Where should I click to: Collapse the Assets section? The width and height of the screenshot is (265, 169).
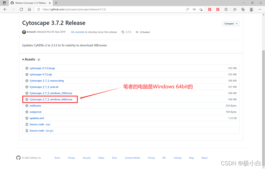pyautogui.click(x=29, y=59)
